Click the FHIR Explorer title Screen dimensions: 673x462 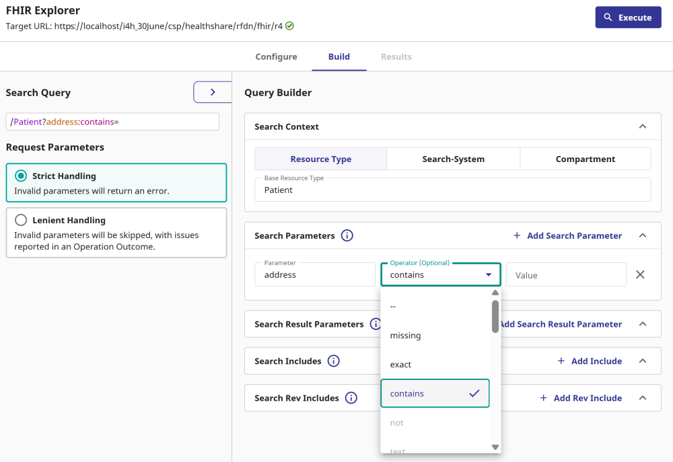(x=43, y=10)
